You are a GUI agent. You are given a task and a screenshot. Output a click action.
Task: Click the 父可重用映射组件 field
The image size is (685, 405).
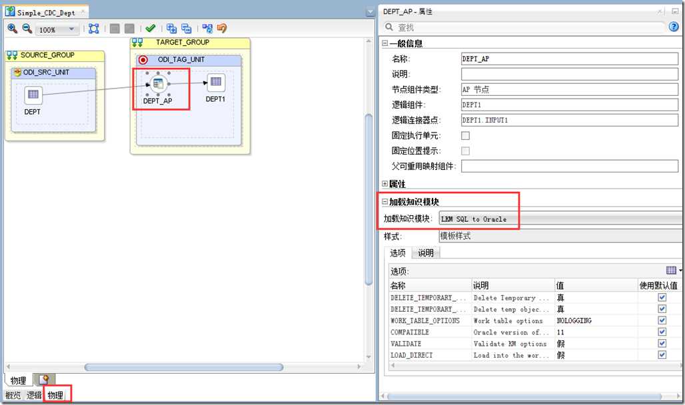pos(570,166)
